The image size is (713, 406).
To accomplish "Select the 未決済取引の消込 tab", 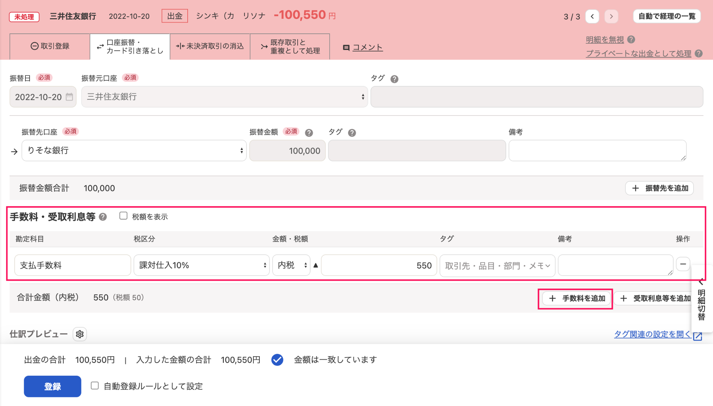I will (210, 46).
